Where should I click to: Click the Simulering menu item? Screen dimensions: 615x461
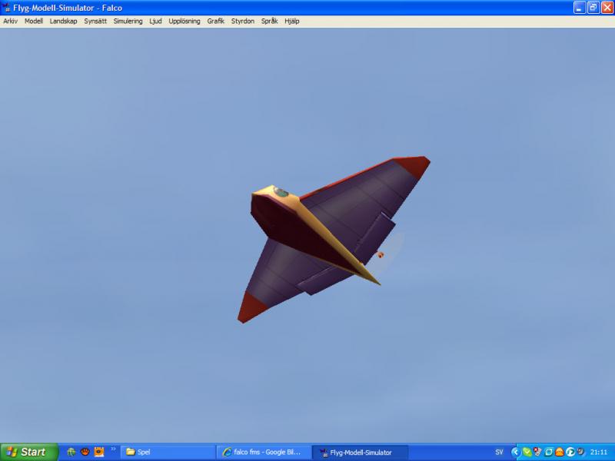point(128,22)
